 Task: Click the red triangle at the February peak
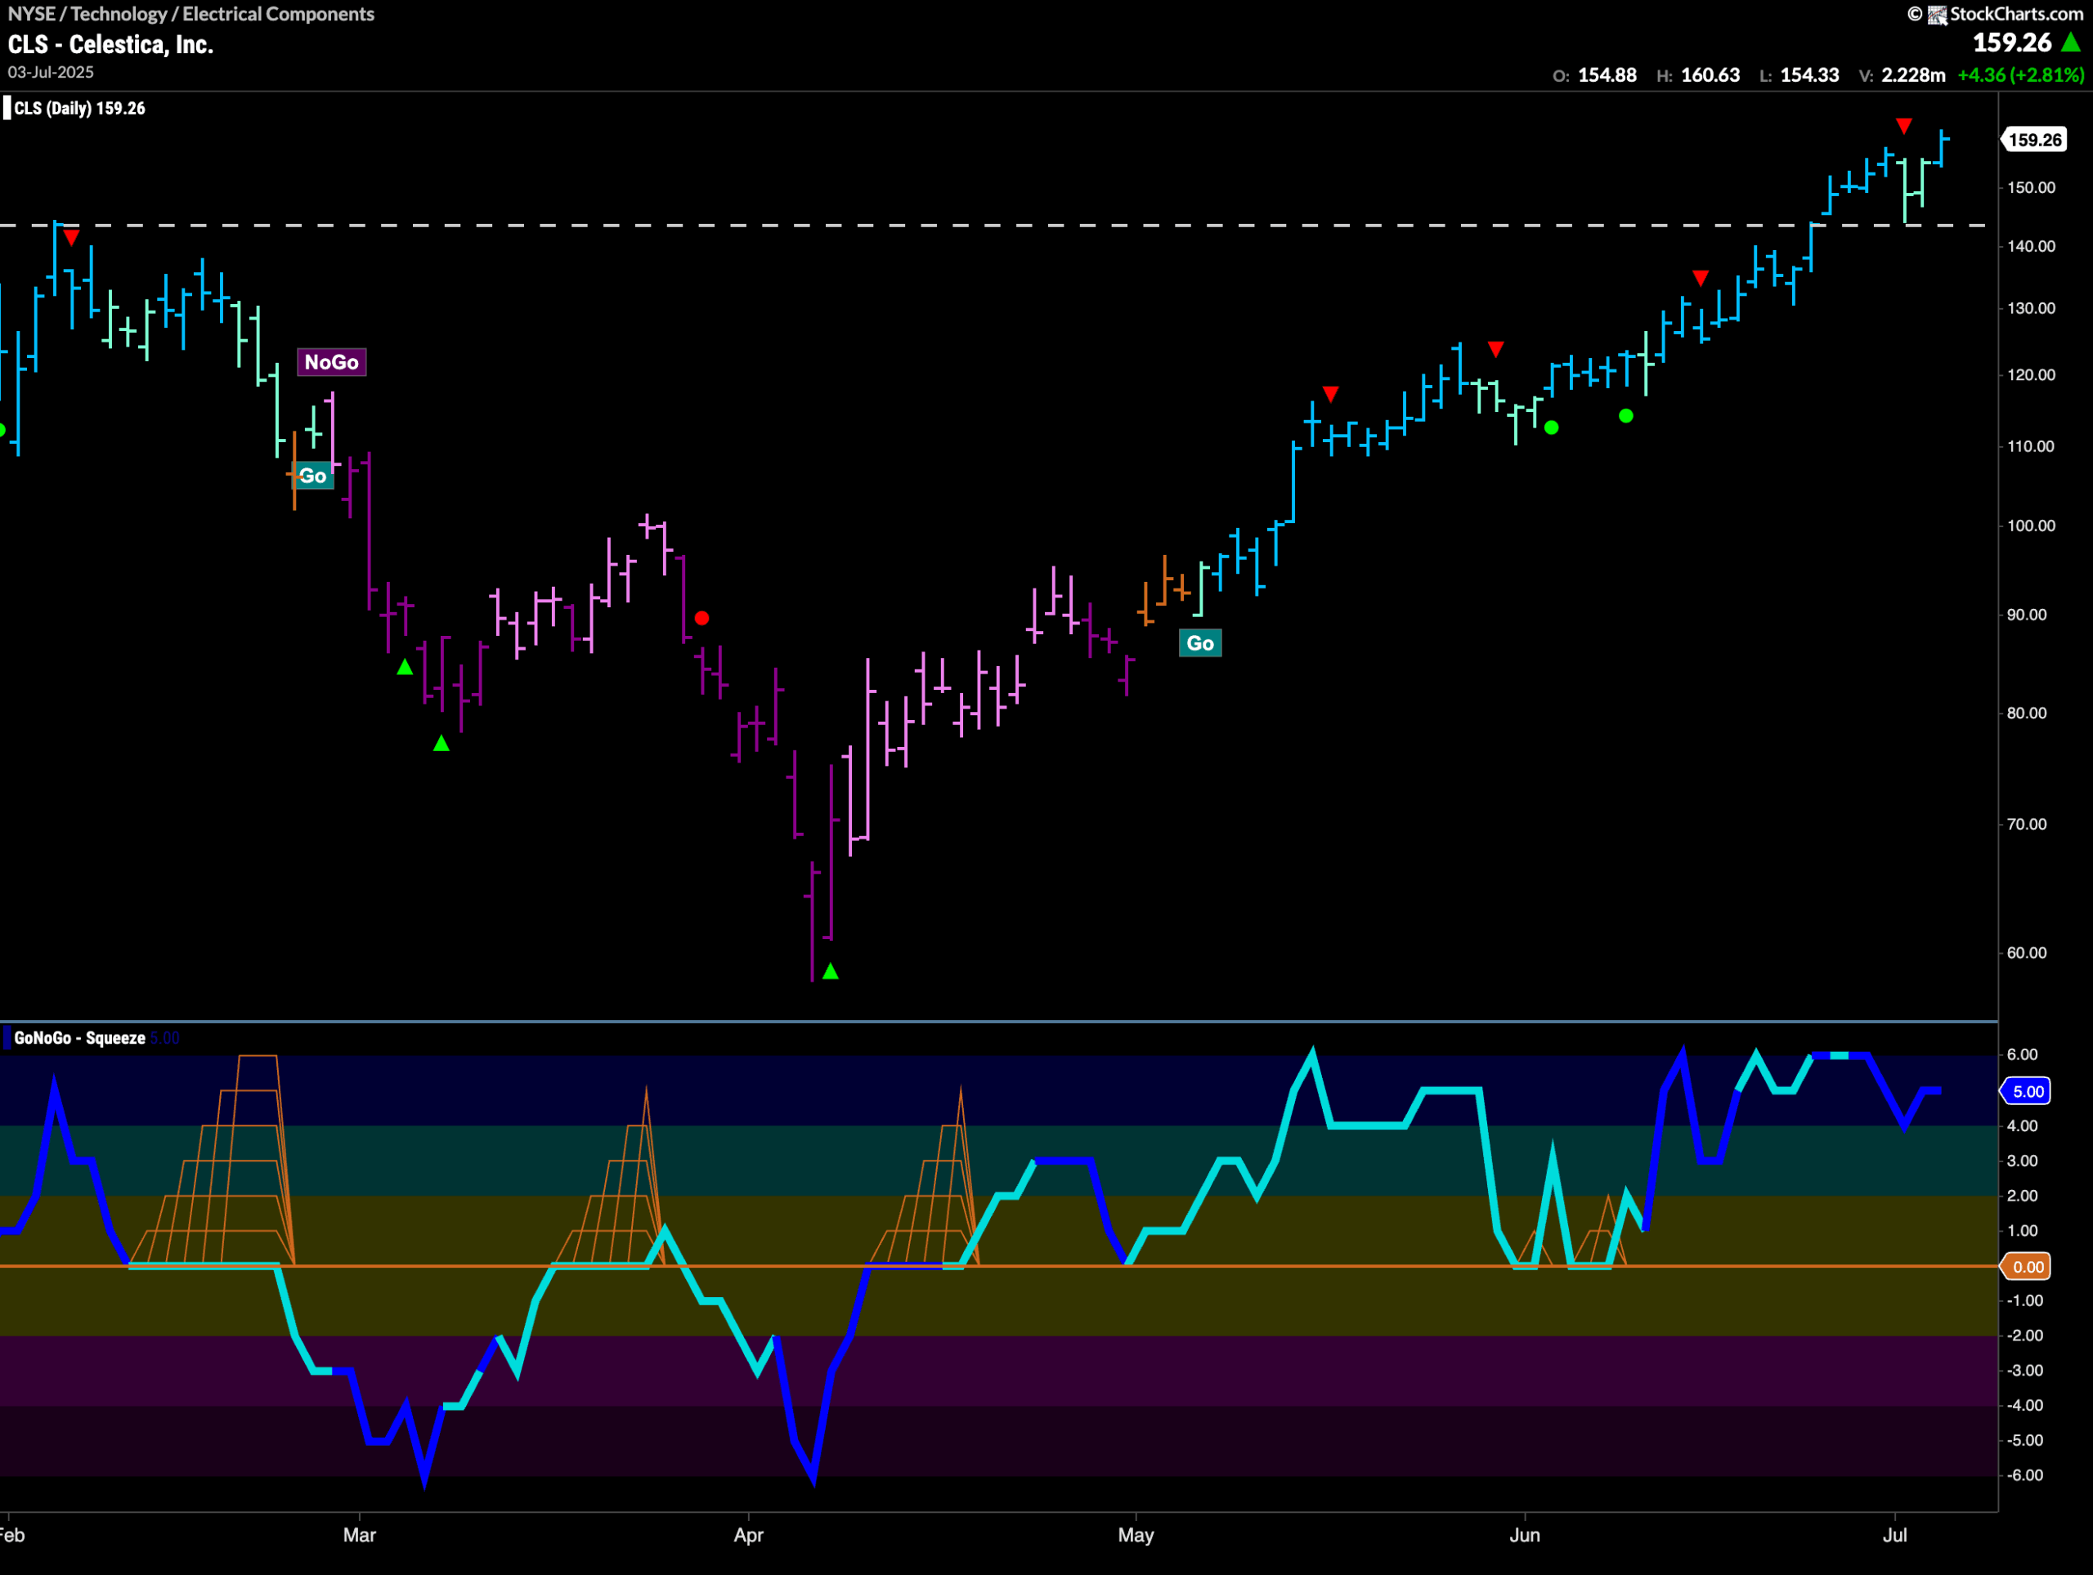click(71, 237)
